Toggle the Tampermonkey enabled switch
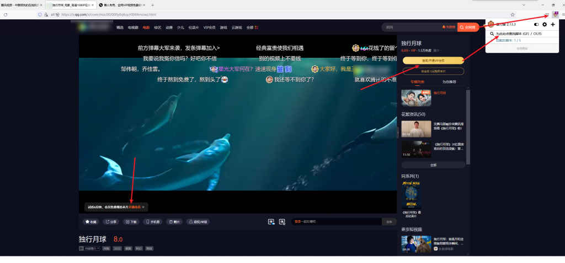 pyautogui.click(x=536, y=24)
